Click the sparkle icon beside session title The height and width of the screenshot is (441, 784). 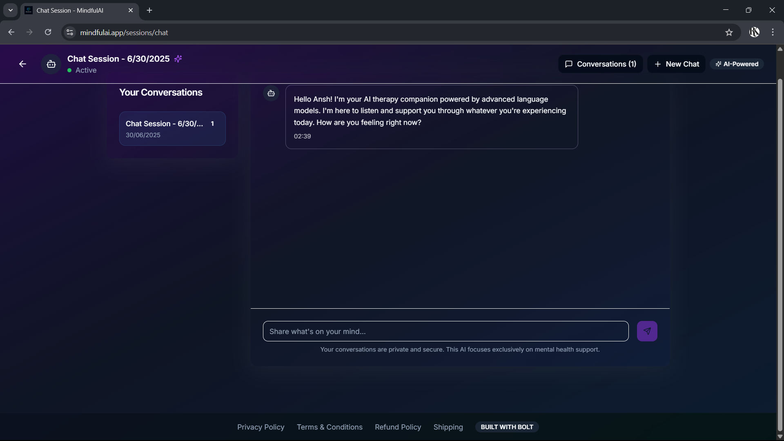tap(178, 59)
